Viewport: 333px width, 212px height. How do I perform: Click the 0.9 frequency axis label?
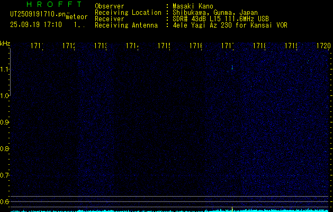pos(4,122)
